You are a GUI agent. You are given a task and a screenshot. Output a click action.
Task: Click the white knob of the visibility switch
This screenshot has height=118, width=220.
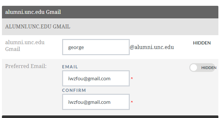[193, 68]
